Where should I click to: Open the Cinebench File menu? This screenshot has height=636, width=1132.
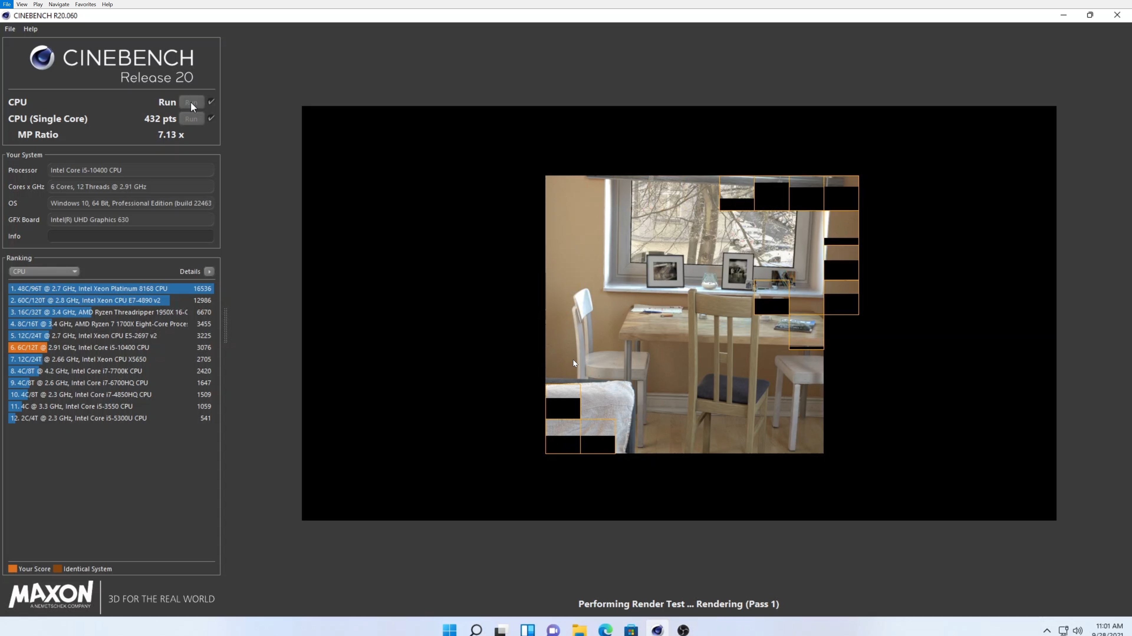10,29
